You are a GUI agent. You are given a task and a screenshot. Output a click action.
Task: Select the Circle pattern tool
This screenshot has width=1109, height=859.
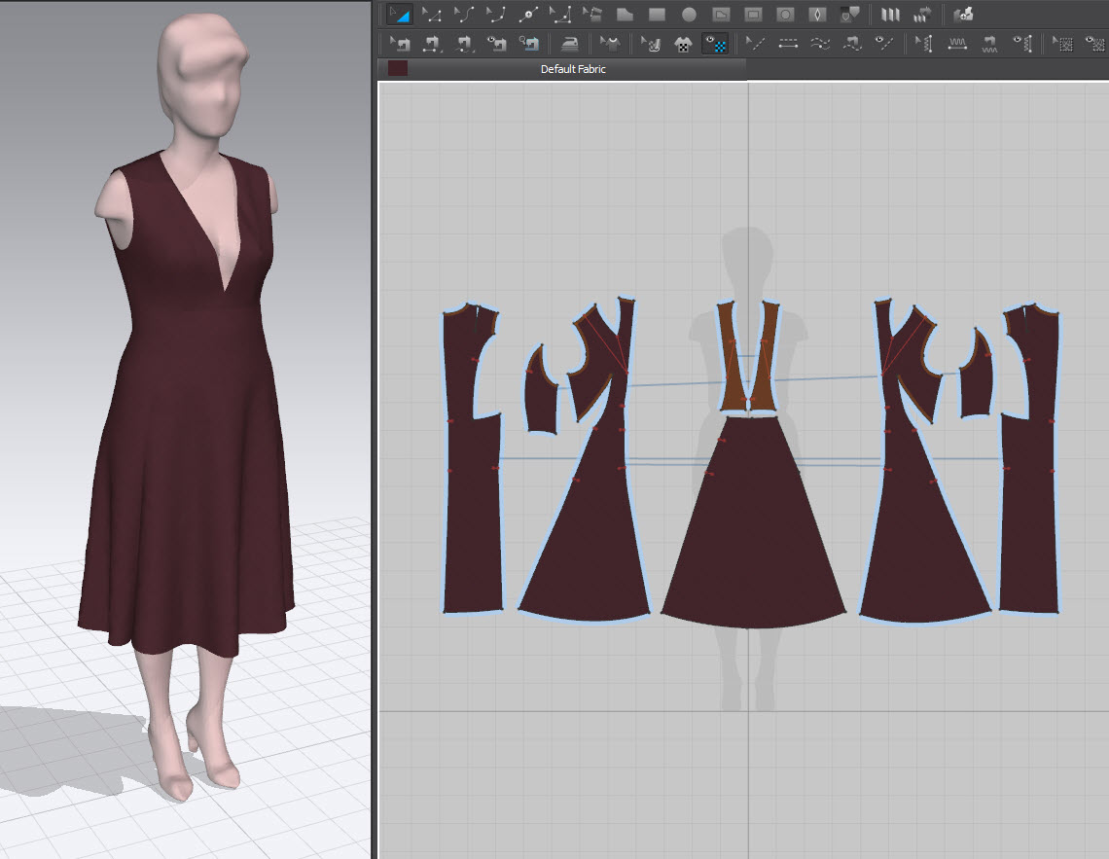pos(689,15)
